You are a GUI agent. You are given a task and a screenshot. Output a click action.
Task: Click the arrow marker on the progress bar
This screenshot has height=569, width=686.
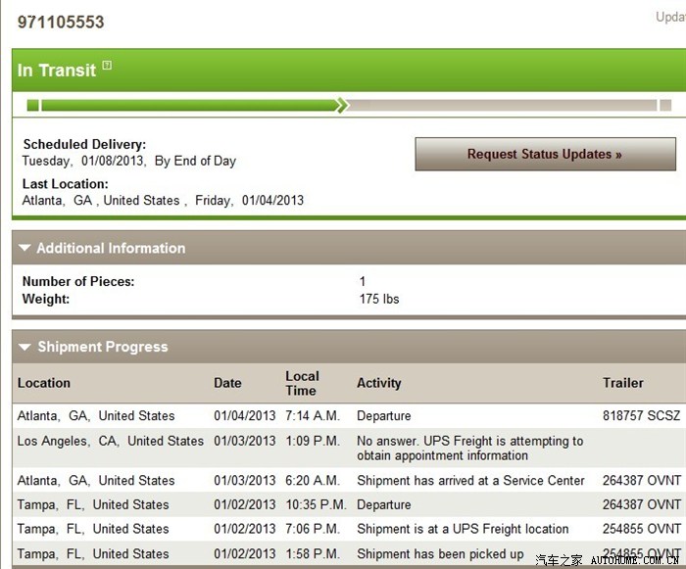point(341,105)
